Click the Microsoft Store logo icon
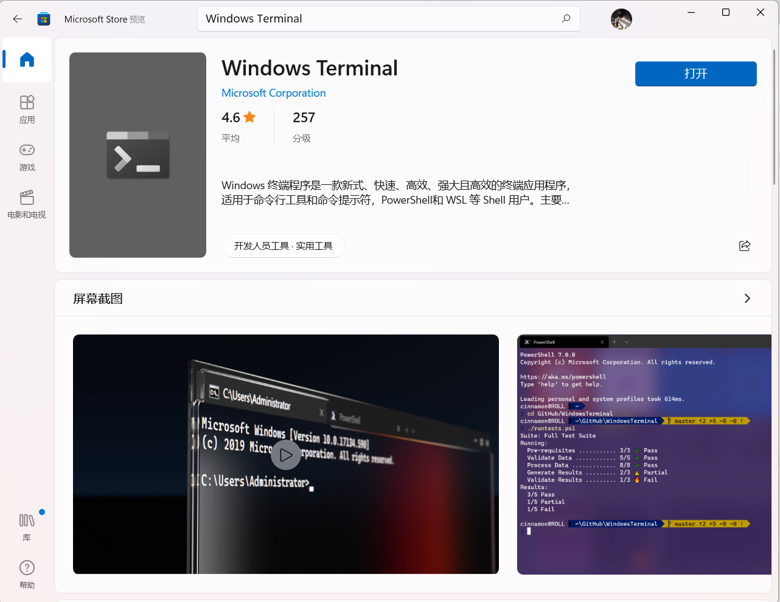This screenshot has height=602, width=780. click(44, 19)
